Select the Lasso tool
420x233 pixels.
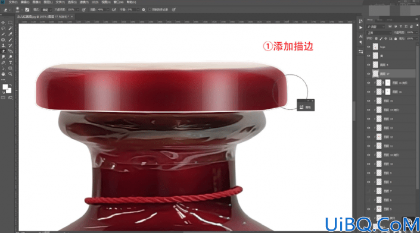click(3, 29)
